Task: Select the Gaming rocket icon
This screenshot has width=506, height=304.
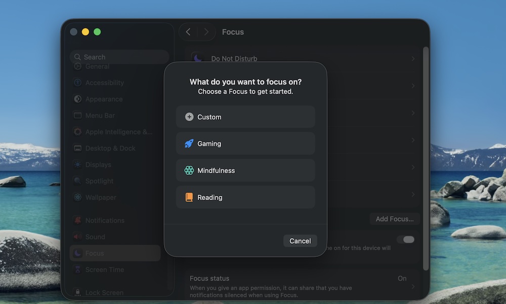Action: [189, 143]
